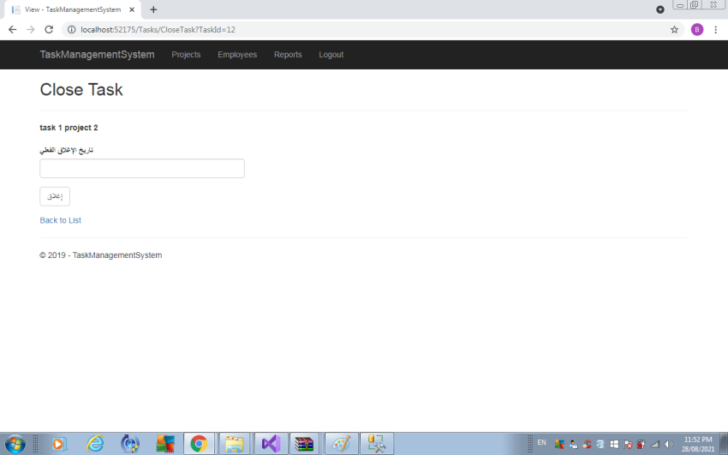Close the TaskManagementSystem browser tab

(x=132, y=9)
